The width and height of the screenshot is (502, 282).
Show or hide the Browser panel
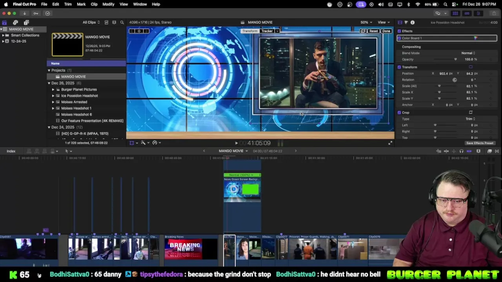[x=455, y=13]
